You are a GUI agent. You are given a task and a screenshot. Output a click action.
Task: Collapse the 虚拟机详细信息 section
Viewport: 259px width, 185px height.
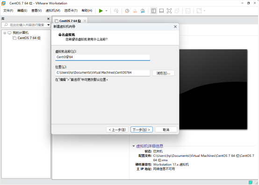click(x=133, y=146)
